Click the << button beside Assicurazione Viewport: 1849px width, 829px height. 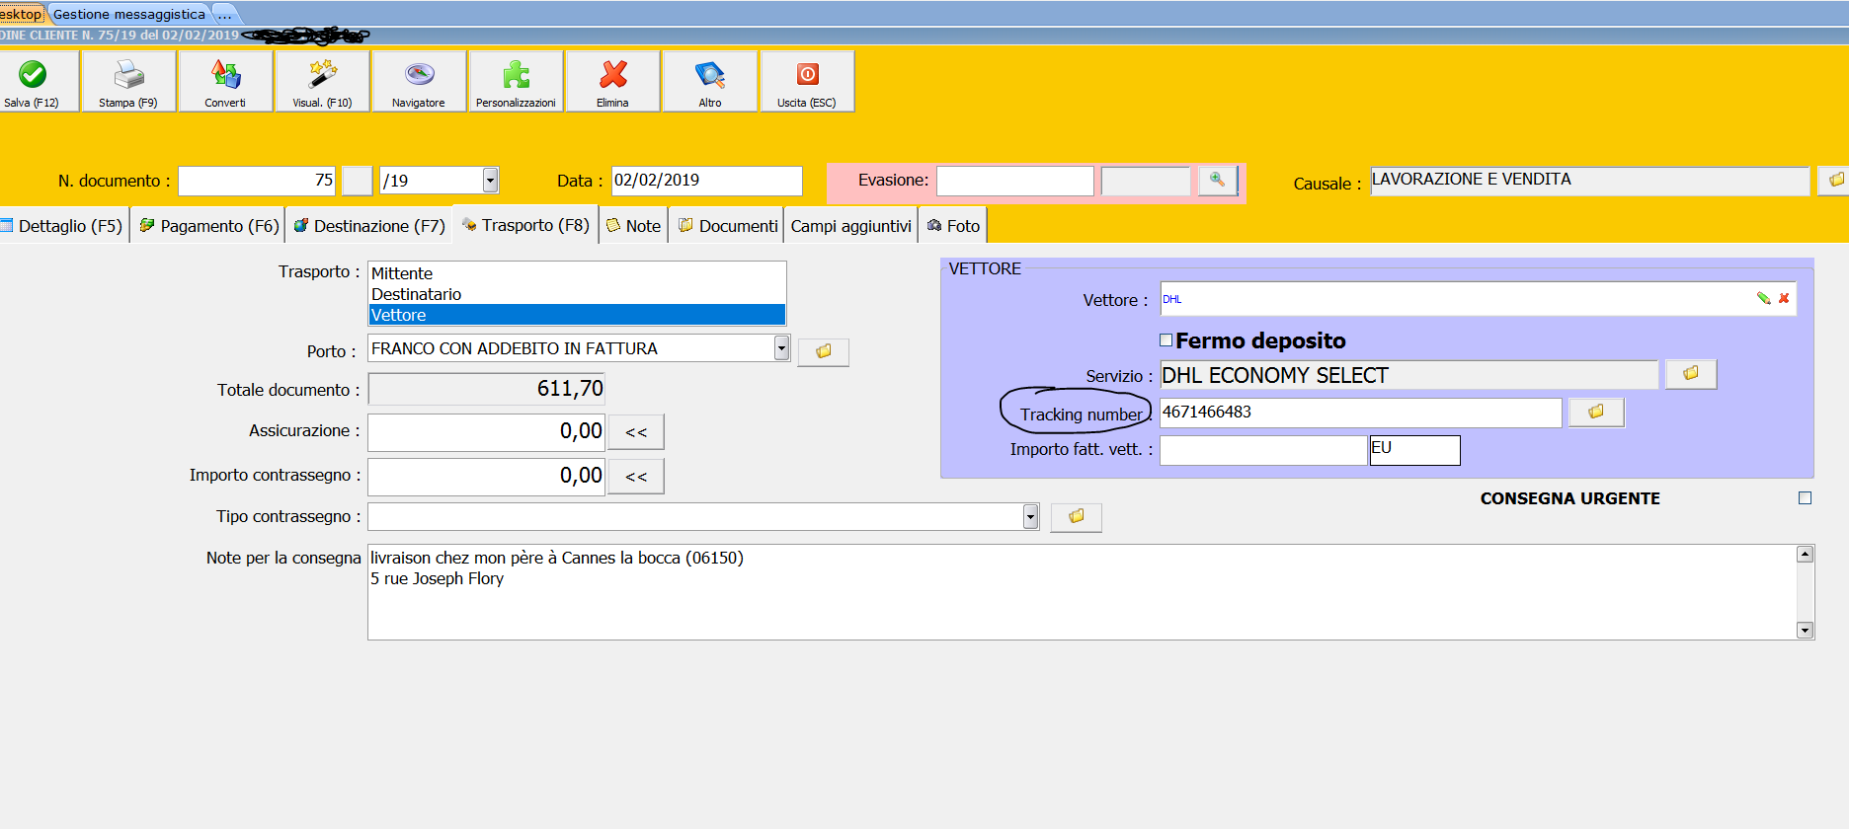pos(636,432)
